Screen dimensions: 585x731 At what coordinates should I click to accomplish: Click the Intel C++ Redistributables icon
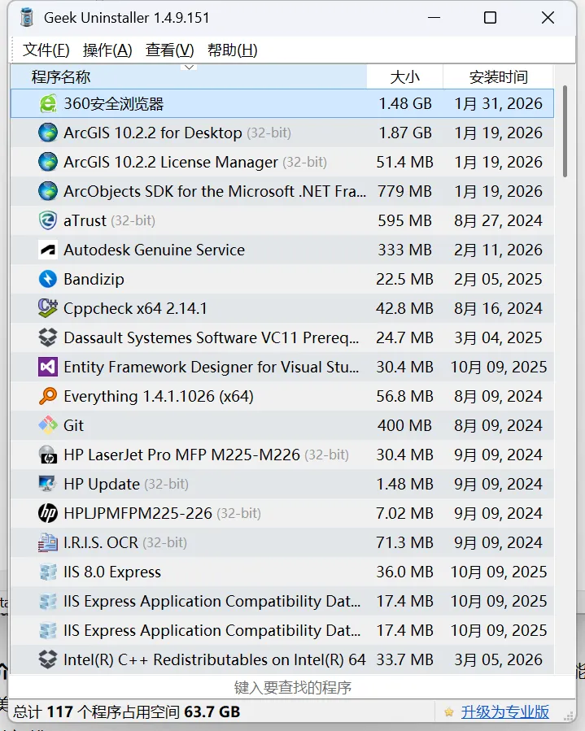47,659
